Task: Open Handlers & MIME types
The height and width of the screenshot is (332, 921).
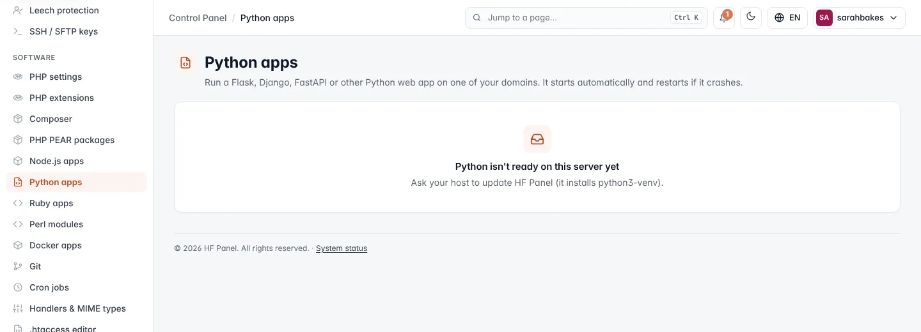Action: click(x=77, y=308)
